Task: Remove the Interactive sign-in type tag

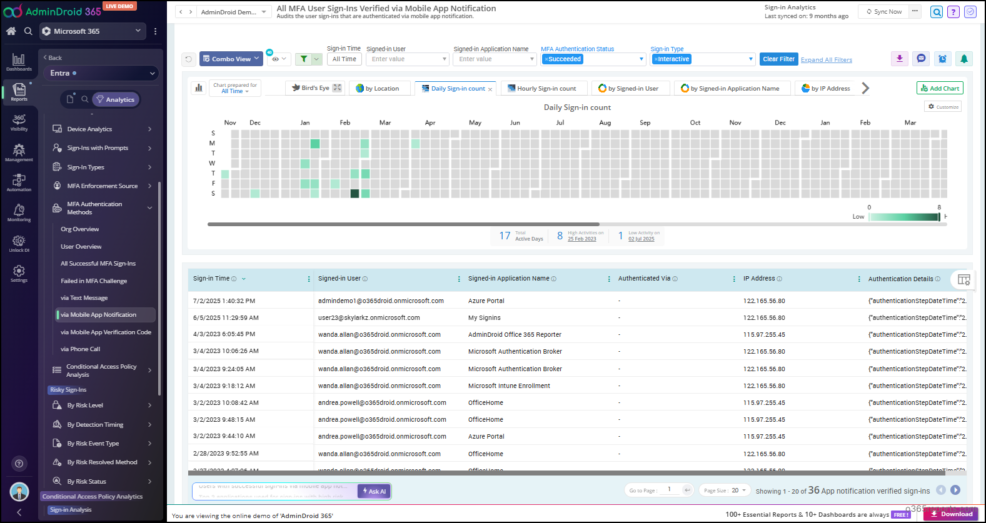Action: point(655,59)
